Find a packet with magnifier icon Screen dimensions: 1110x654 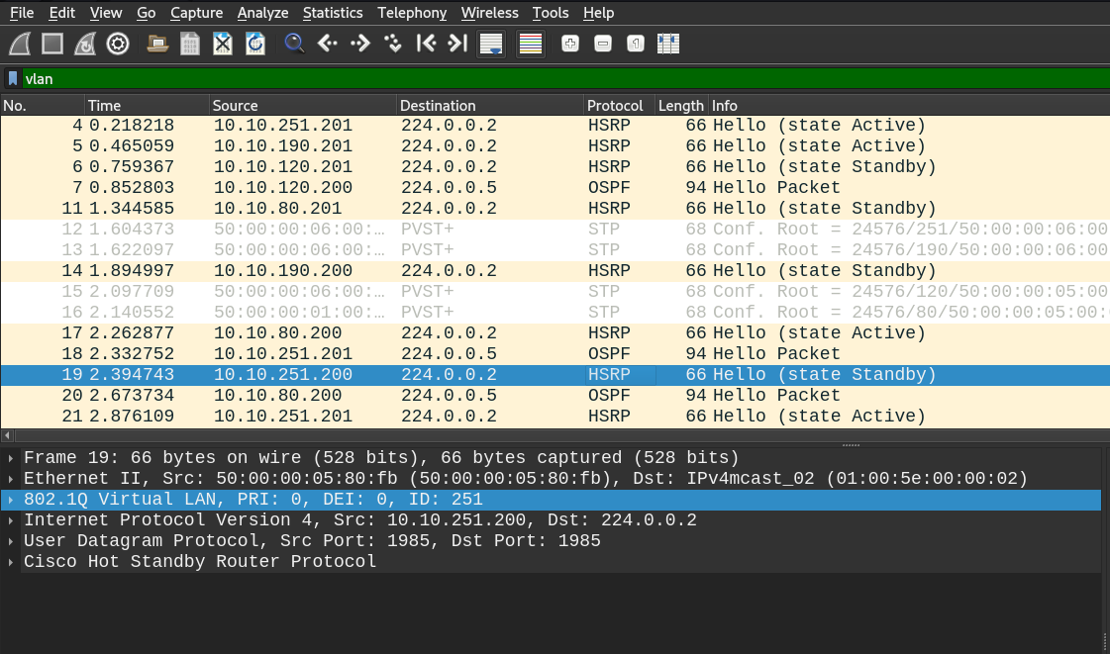pos(294,44)
